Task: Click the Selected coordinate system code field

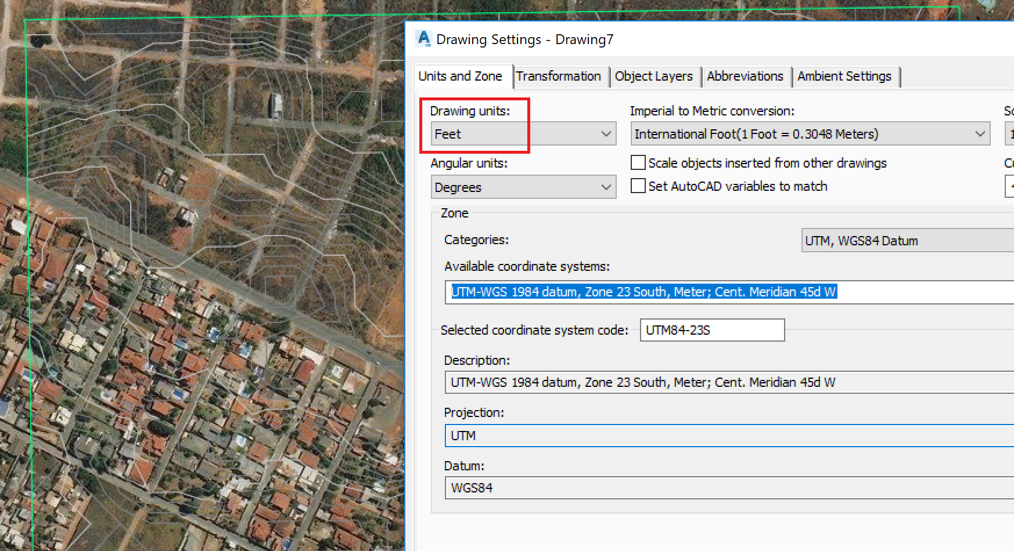Action: [712, 330]
